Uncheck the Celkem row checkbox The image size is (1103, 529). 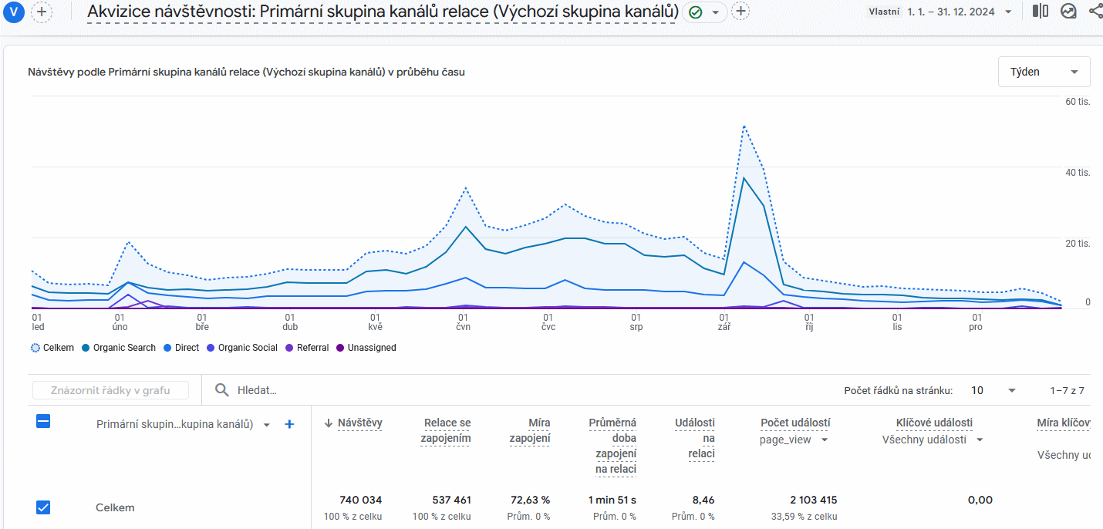(43, 507)
